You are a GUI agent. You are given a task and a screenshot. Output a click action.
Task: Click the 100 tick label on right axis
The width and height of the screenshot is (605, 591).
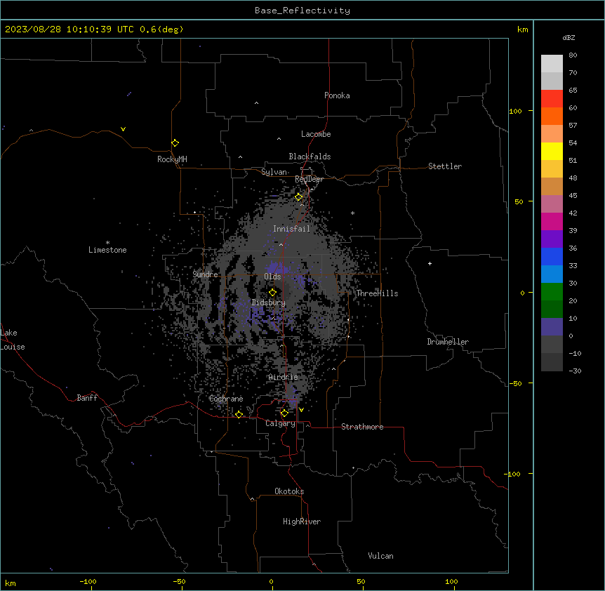[x=515, y=111]
